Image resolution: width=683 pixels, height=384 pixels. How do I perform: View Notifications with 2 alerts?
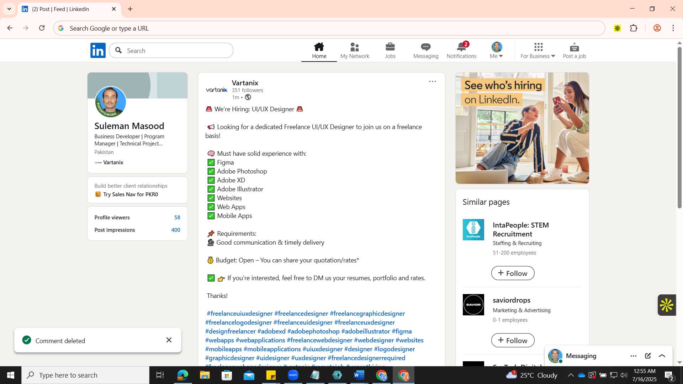coord(461,50)
